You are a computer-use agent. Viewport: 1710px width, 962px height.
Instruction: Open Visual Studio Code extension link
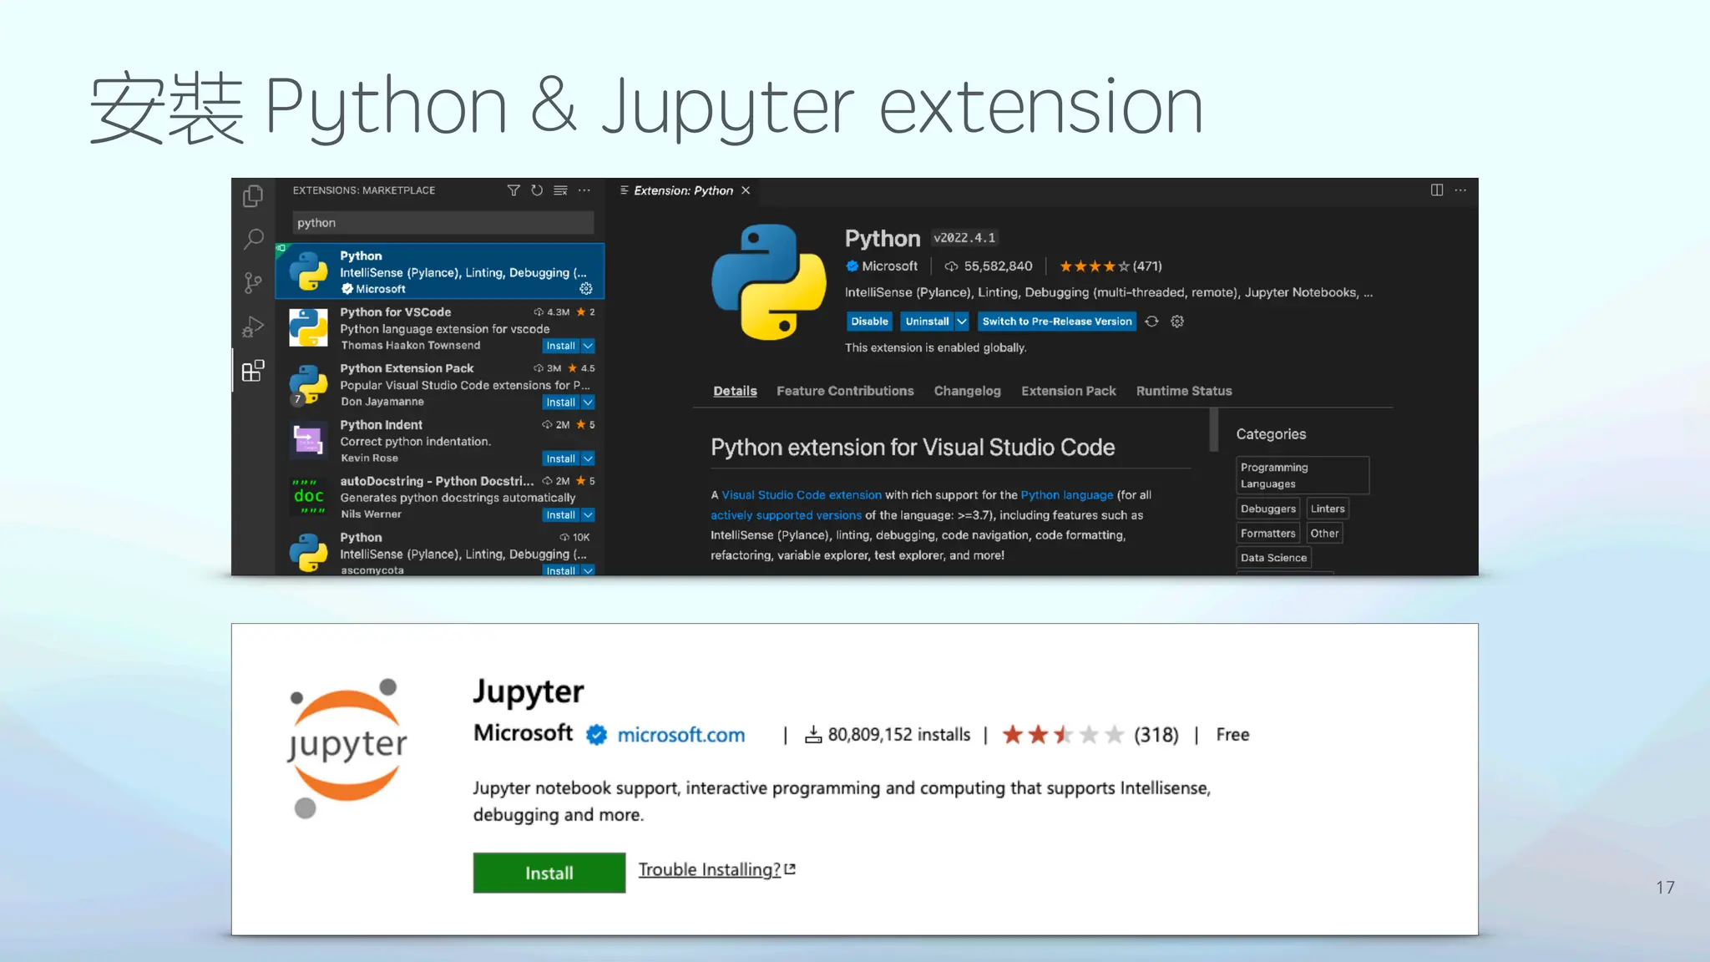click(x=802, y=495)
